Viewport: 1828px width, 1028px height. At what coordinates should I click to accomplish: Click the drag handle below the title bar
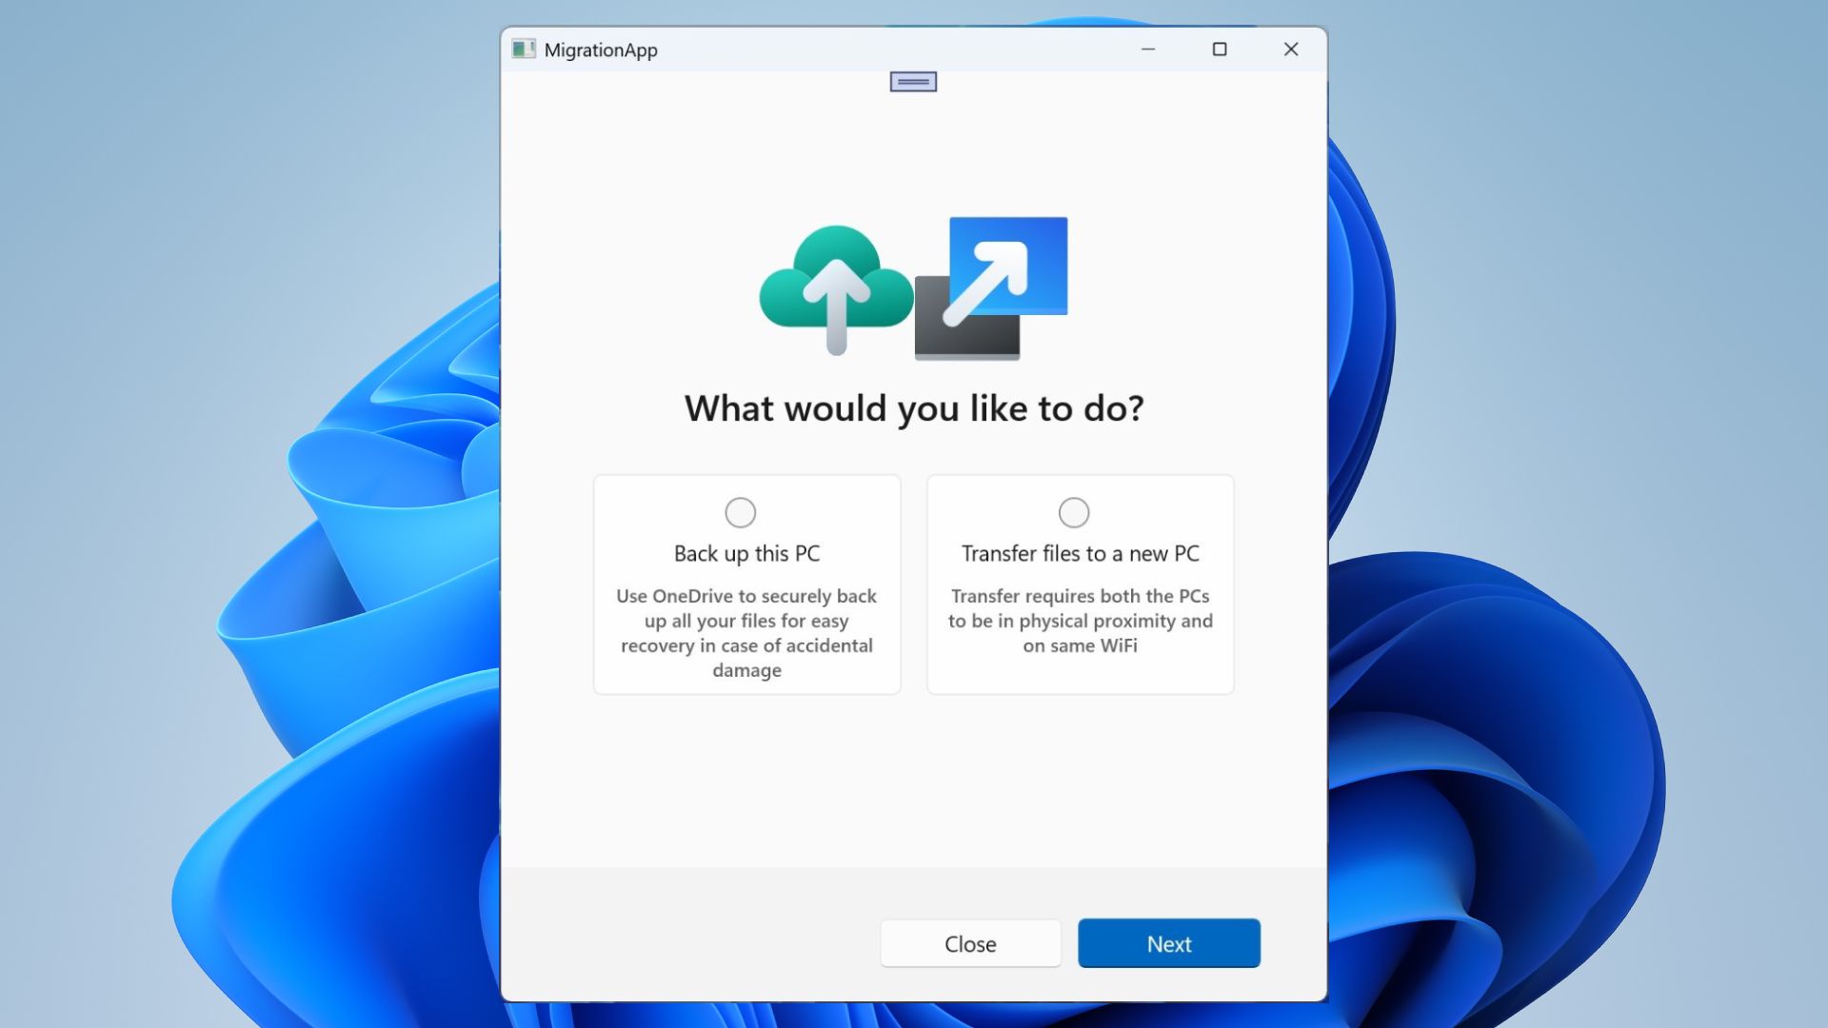912,81
